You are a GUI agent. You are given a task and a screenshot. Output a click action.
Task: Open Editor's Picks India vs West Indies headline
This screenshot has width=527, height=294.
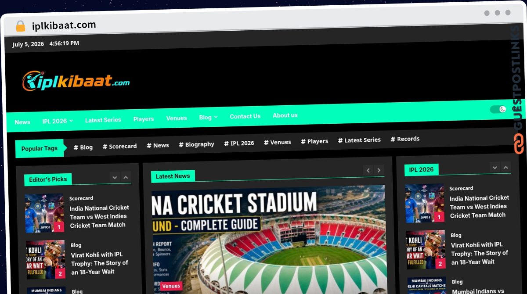99,216
